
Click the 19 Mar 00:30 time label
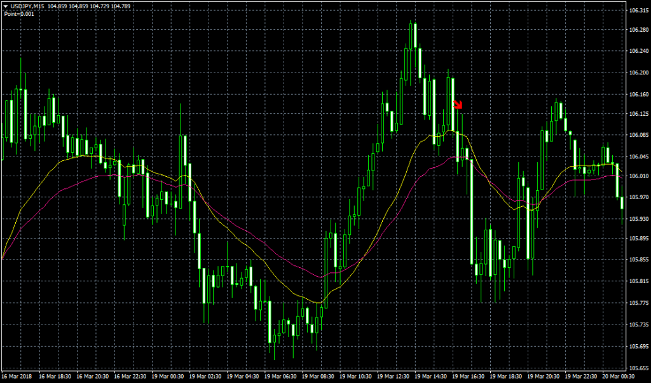(167, 377)
